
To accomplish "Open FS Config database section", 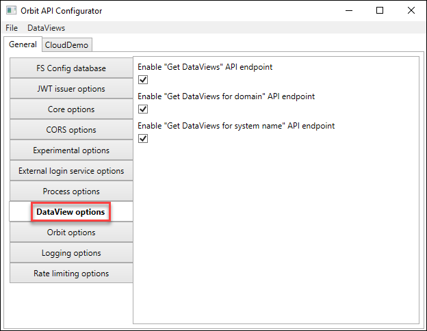I will [71, 68].
